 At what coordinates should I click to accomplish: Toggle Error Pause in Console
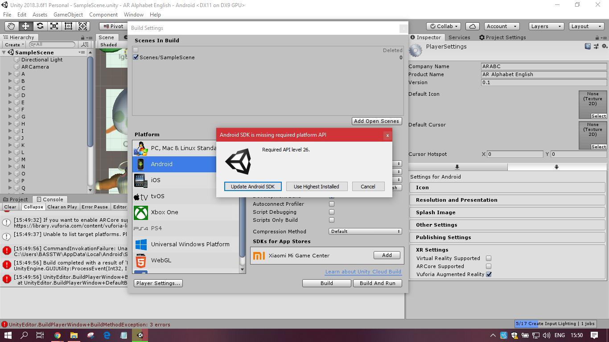[x=95, y=207]
